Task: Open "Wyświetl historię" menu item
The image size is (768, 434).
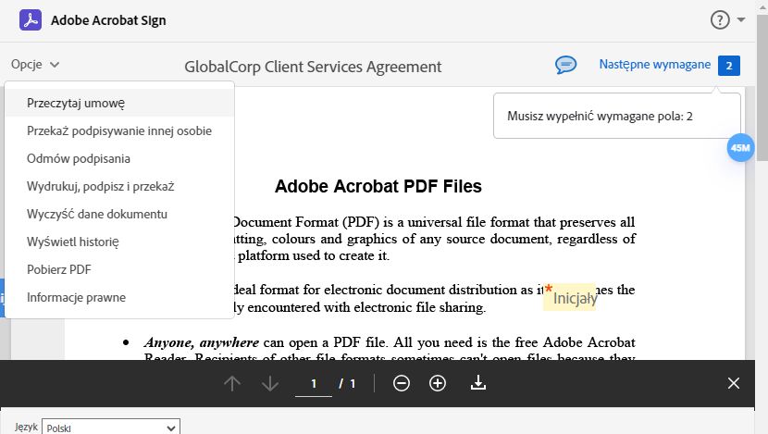Action: [x=73, y=242]
